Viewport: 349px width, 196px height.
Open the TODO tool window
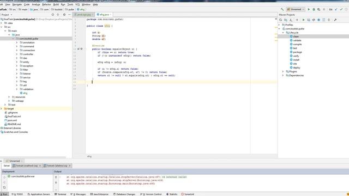[x=17, y=194]
